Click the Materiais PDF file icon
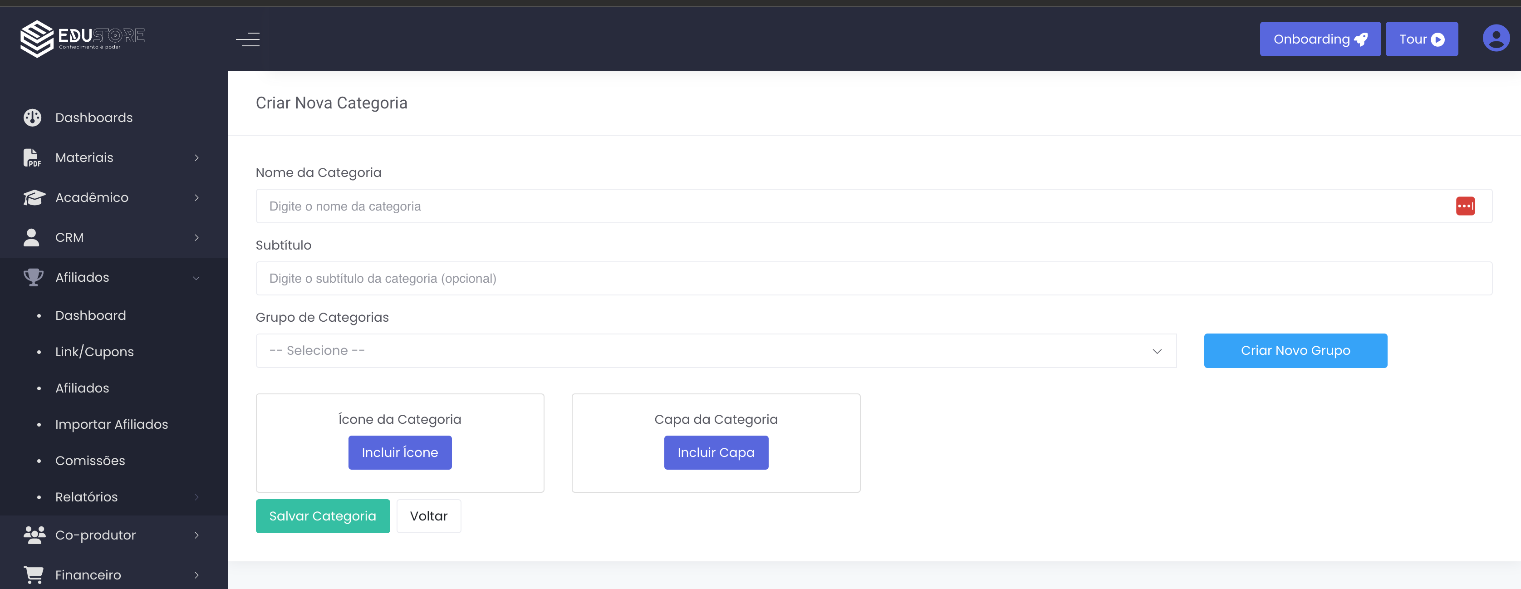 click(32, 157)
